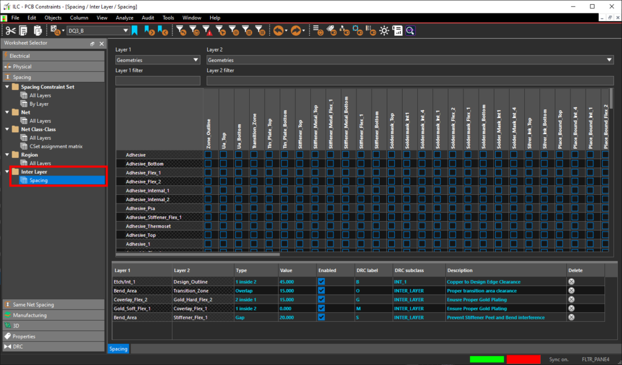Screen dimensions: 622x365
Task: Check Adhesive_Bottom row Ua_Top column box
Action: [224, 163]
